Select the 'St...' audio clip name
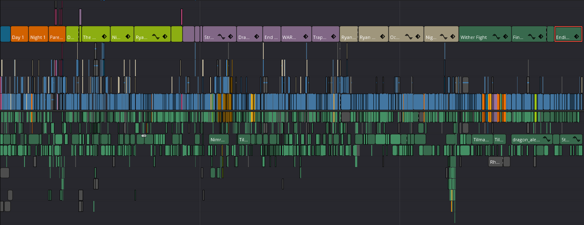This screenshot has width=584, height=225. point(566,139)
